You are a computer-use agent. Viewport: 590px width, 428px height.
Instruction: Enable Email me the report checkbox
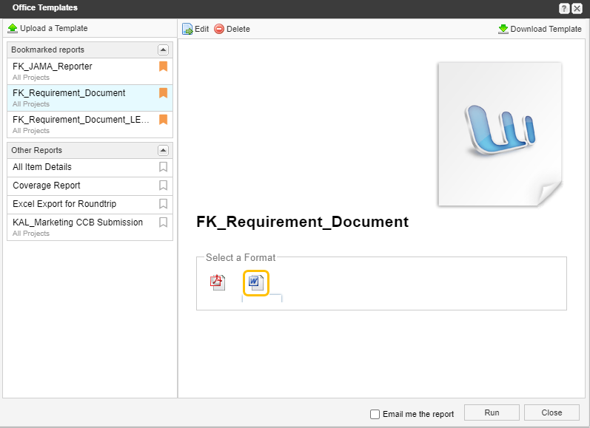[x=375, y=414]
